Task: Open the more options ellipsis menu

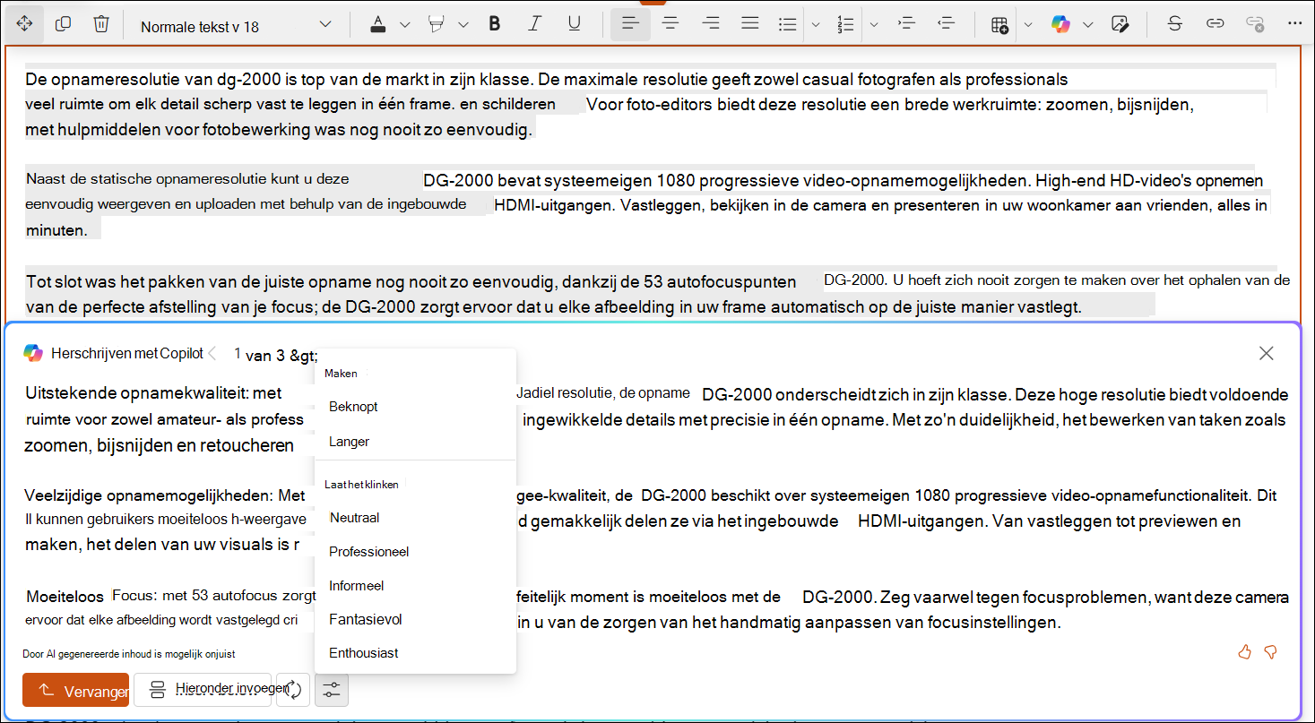Action: pos(1293,24)
